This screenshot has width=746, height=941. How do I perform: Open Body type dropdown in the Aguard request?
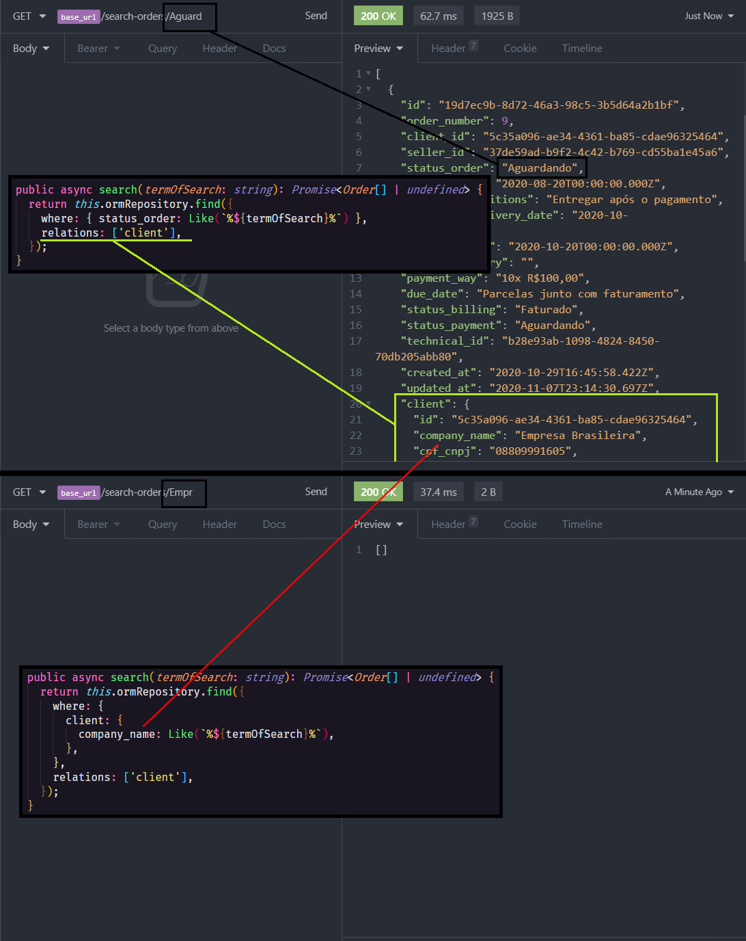coord(31,49)
